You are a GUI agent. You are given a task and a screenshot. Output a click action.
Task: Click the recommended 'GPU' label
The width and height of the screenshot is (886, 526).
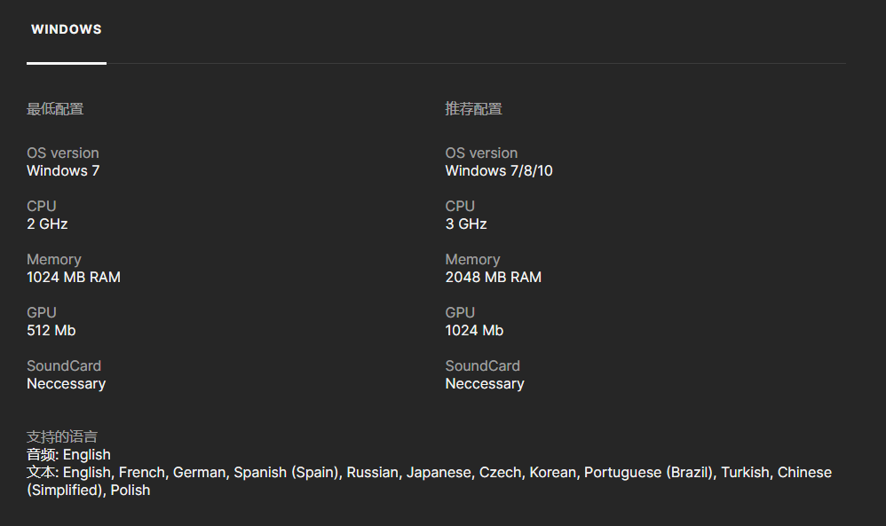point(460,312)
